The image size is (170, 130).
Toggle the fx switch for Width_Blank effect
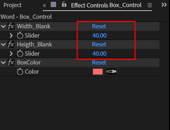tap(11, 26)
